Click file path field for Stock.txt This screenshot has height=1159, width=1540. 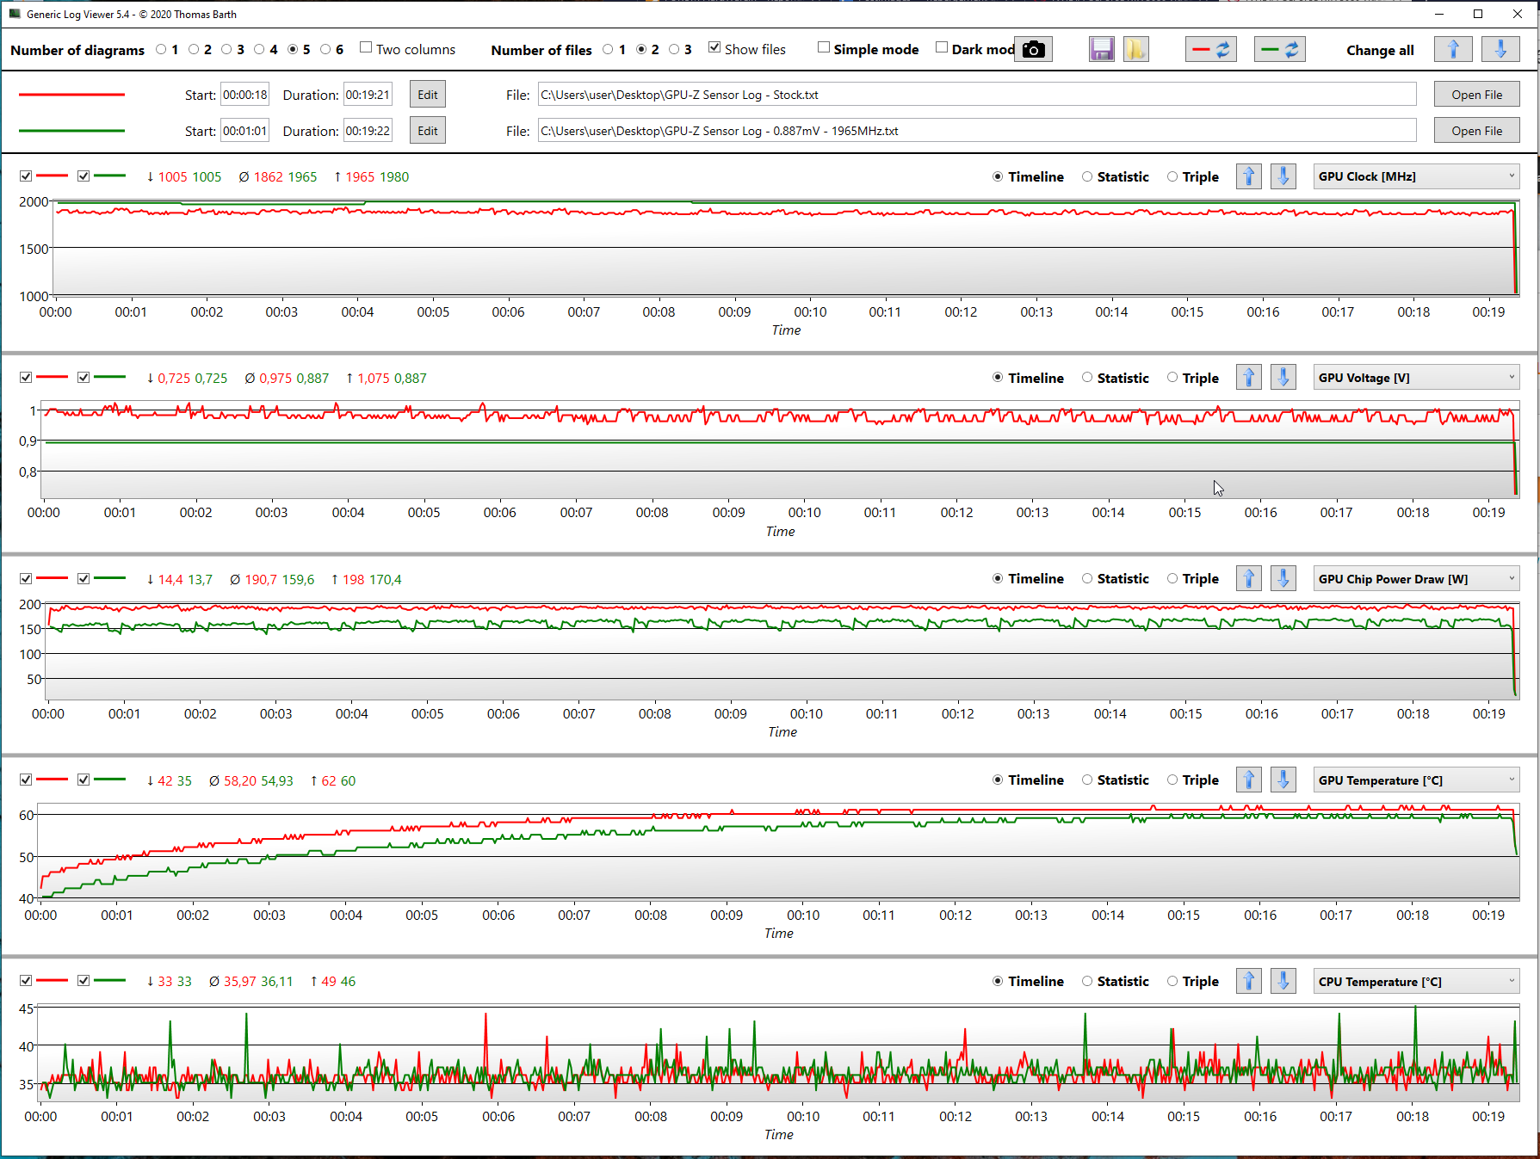[x=977, y=95]
